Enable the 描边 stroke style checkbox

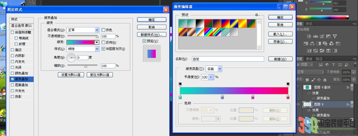click(x=12, y=50)
